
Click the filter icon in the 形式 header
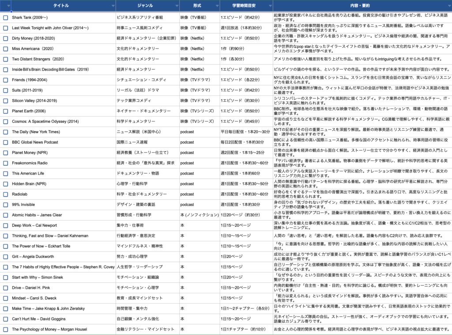pyautogui.click(x=216, y=6)
